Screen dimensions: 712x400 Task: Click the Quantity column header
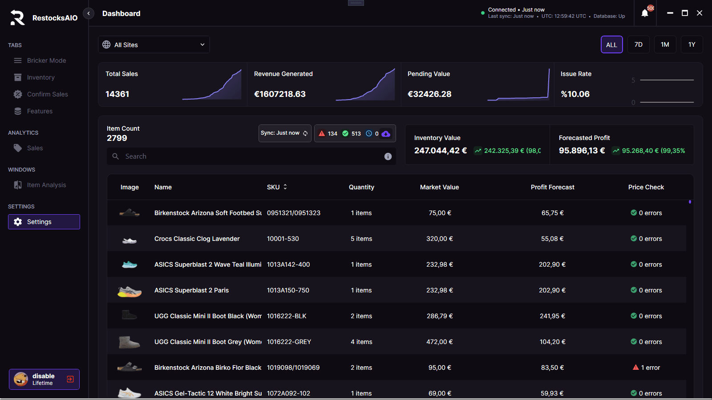(361, 187)
